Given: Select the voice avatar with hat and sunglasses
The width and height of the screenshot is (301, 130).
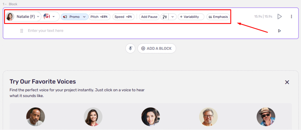Looking at the screenshot, I should (266, 117).
